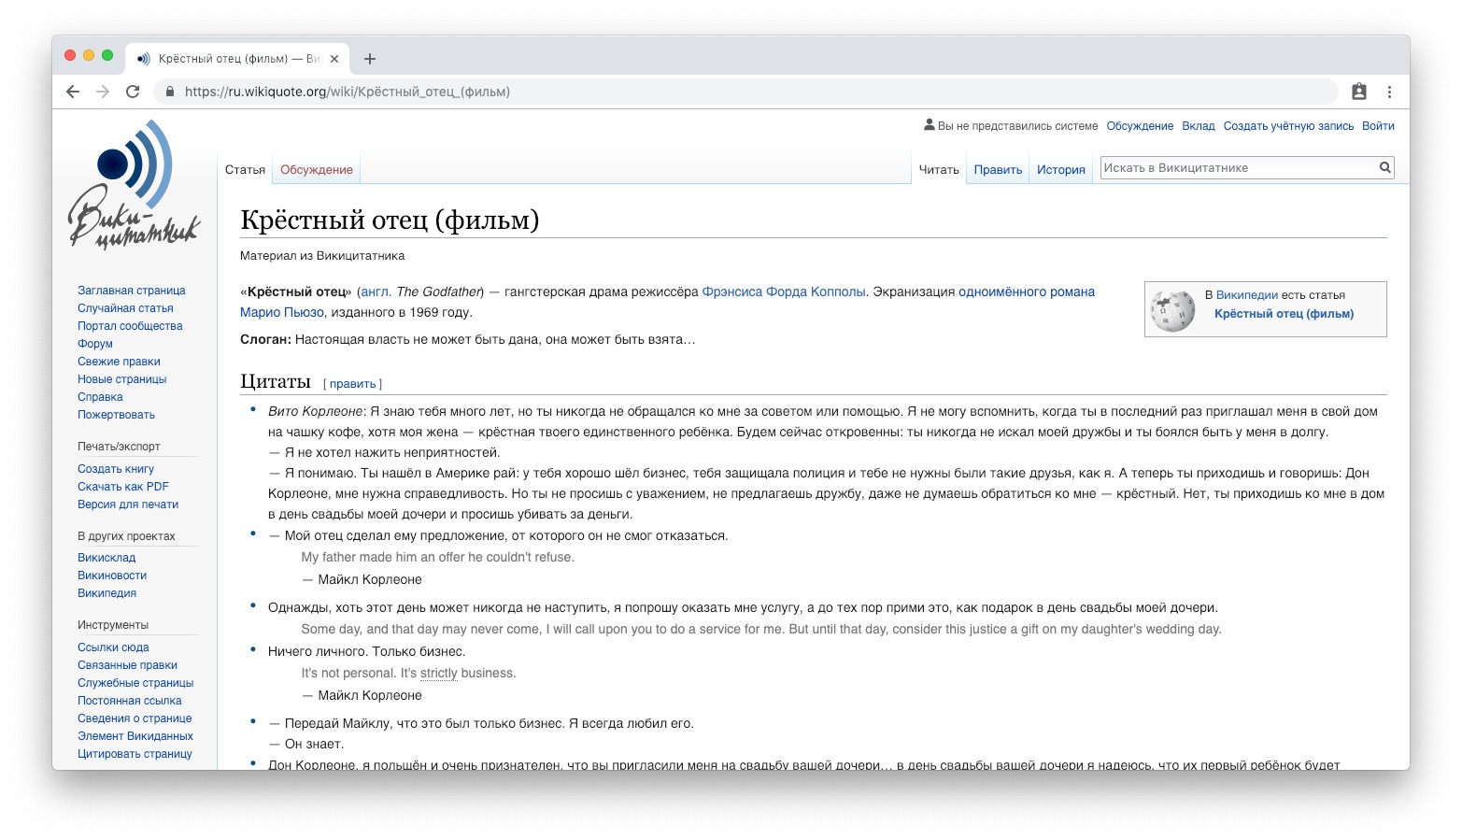Screen dimensions: 1462x839
Task: Select the Править tab
Action: [998, 170]
